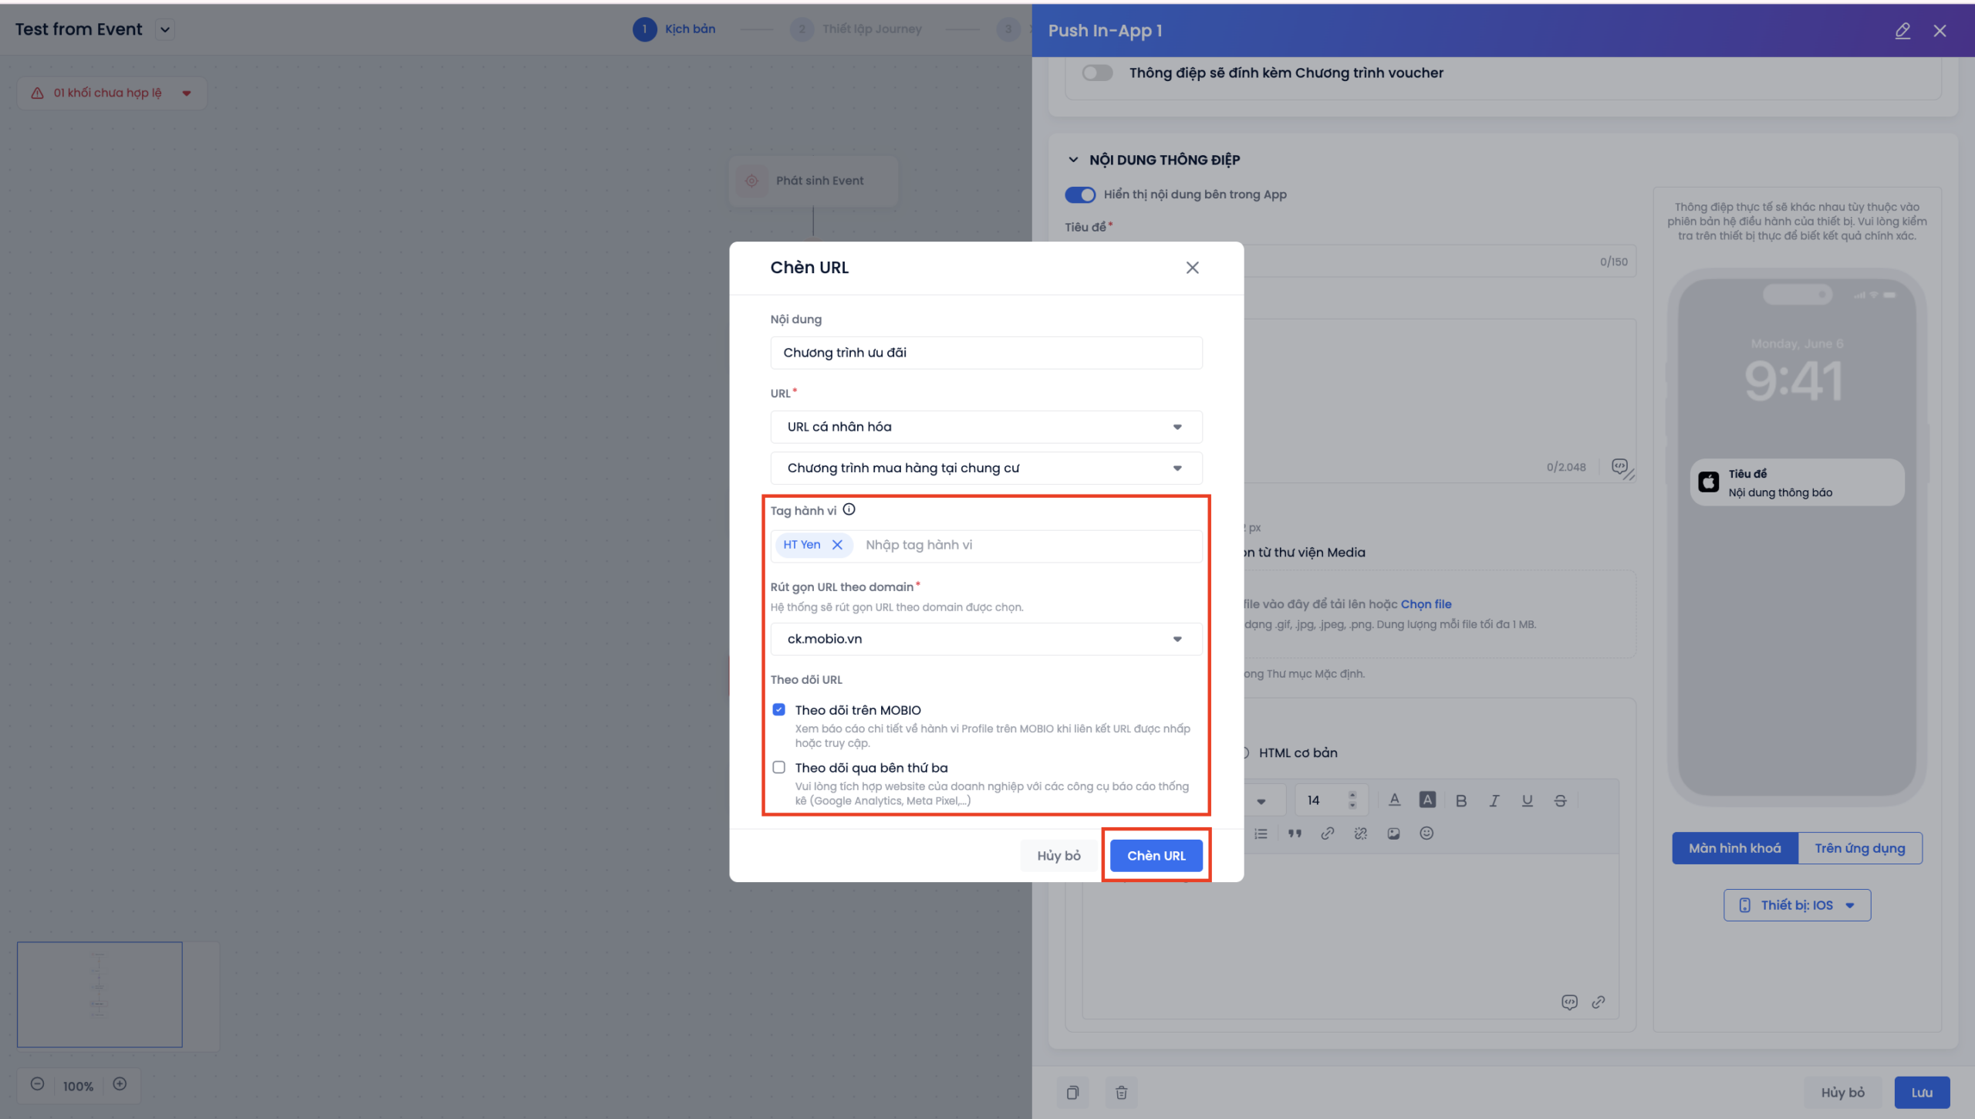Click Hủy bỏ in the dialog

pyautogui.click(x=1058, y=856)
